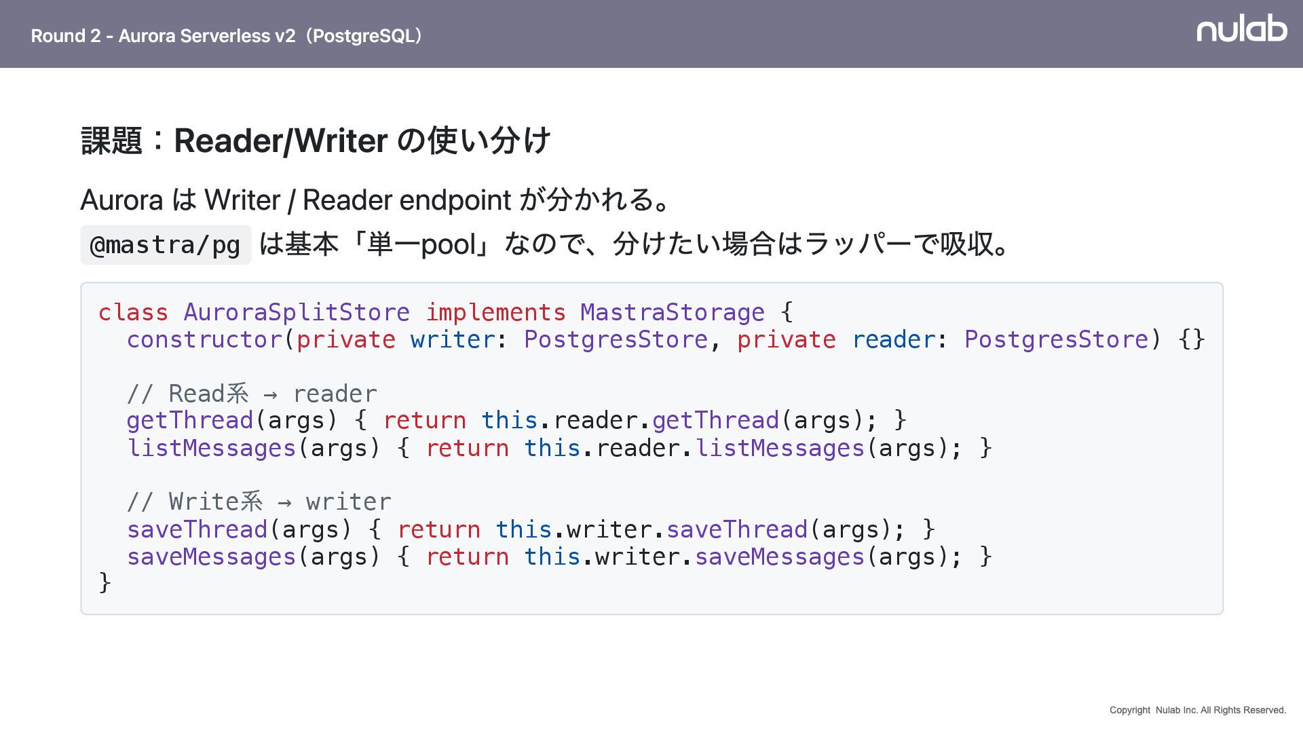This screenshot has height=733, width=1303.
Task: Click the @mastra/pg inline code badge
Action: coord(166,245)
